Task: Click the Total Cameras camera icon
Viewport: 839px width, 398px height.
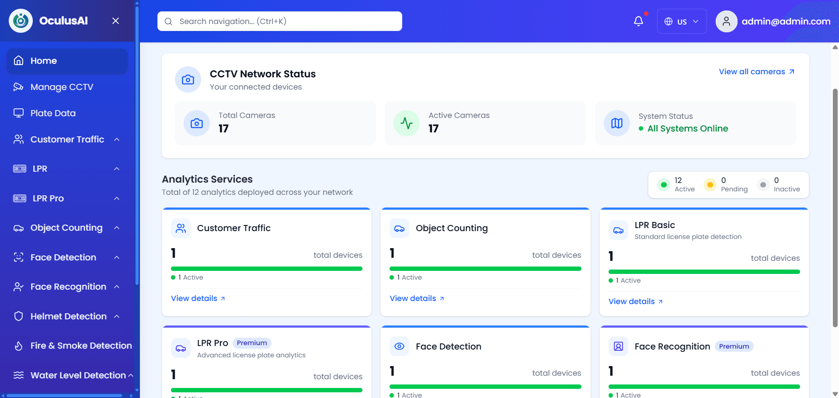Action: 197,123
